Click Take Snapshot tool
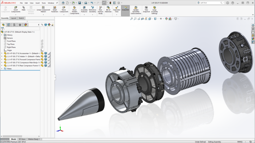The height and width of the screenshot is (143, 255). tap(146, 9)
